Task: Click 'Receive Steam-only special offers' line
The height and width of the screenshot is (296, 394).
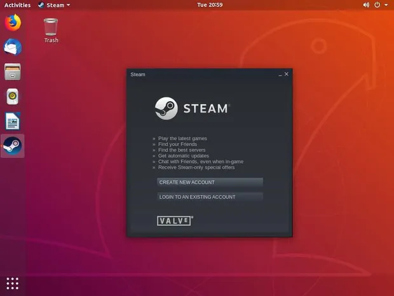Action: pyautogui.click(x=196, y=167)
